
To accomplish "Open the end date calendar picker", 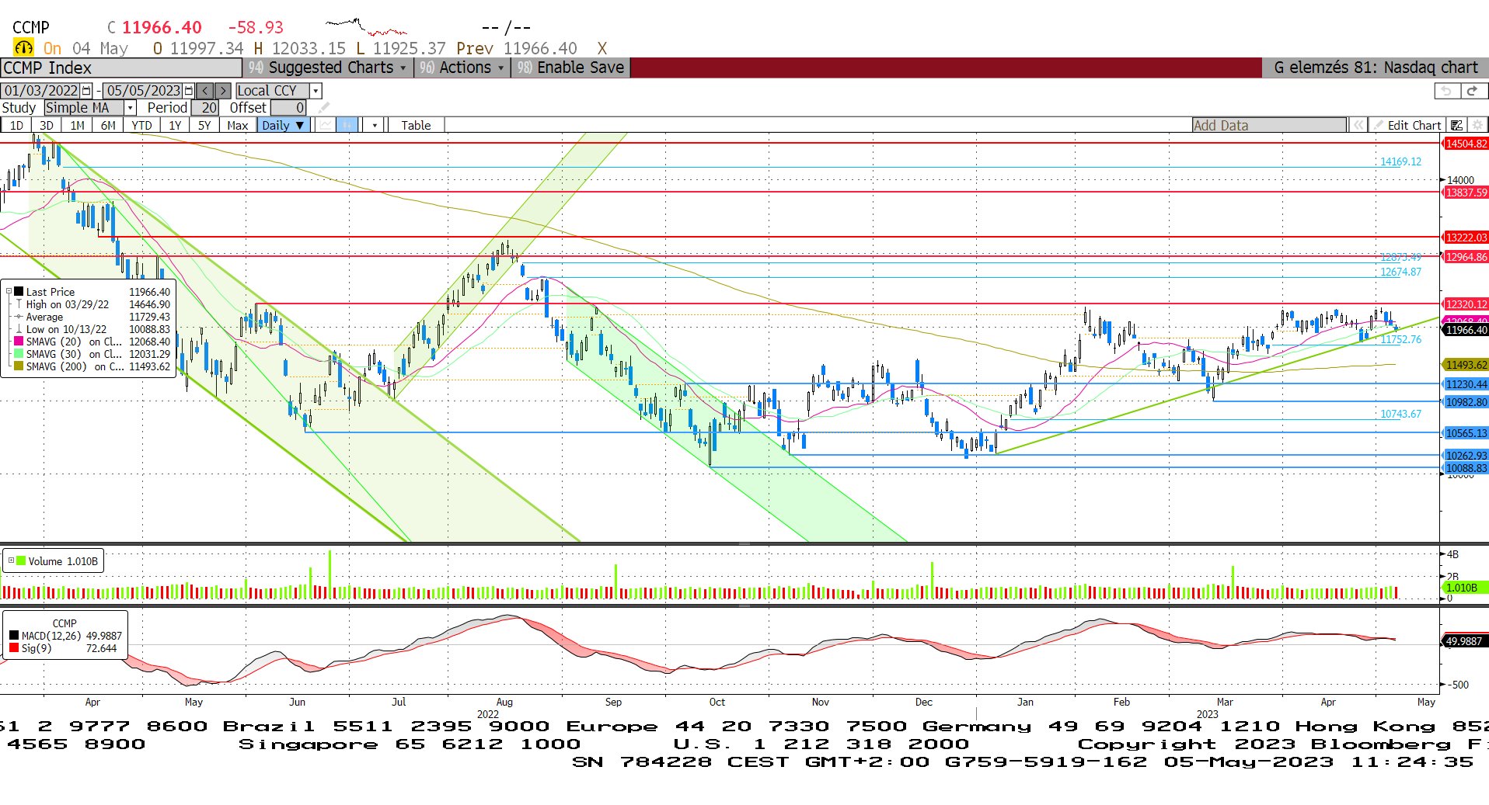I will [x=188, y=91].
